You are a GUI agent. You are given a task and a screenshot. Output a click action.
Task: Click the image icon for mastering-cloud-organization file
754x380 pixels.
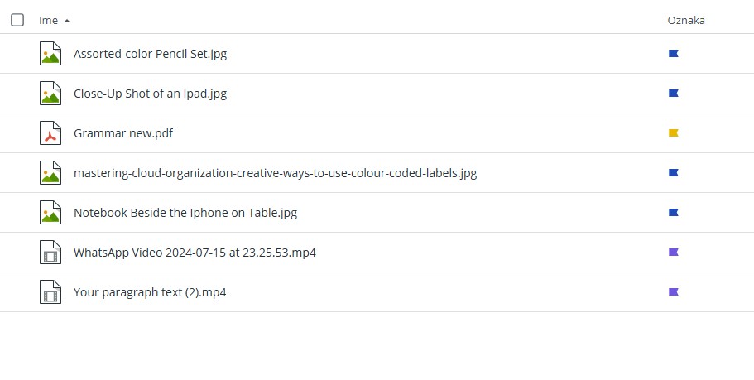pyautogui.click(x=50, y=173)
